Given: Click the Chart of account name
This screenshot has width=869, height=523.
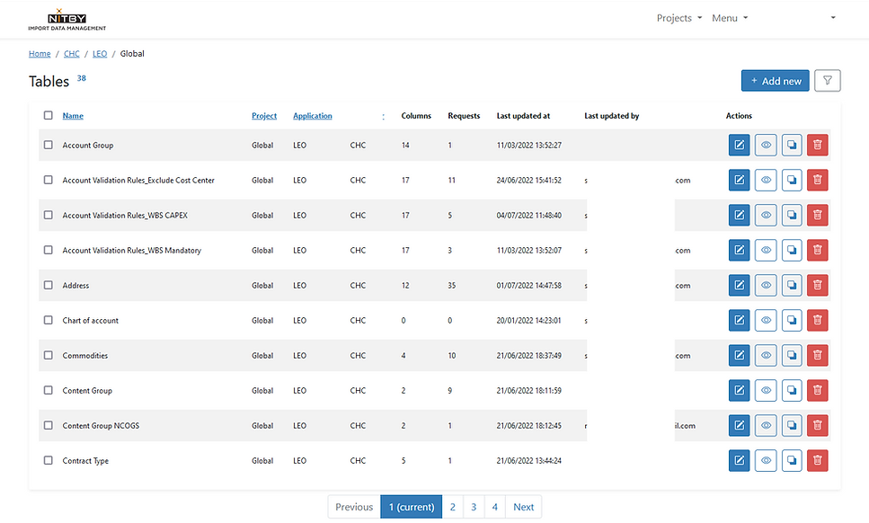Looking at the screenshot, I should point(91,320).
